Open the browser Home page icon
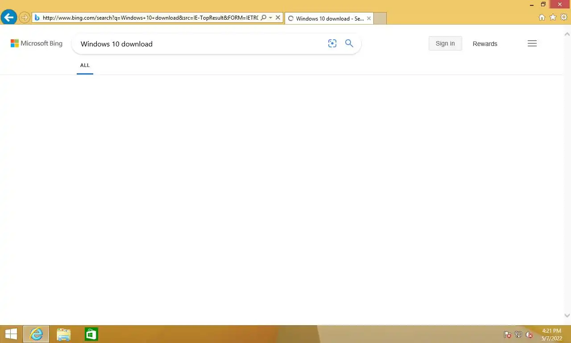Screen dimensions: 571x343 (x=542, y=17)
